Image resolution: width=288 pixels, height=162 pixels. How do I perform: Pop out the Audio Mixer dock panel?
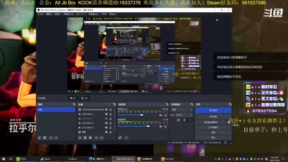point(167,104)
